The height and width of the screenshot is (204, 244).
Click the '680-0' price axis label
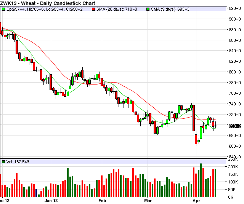pyautogui.click(x=235, y=135)
